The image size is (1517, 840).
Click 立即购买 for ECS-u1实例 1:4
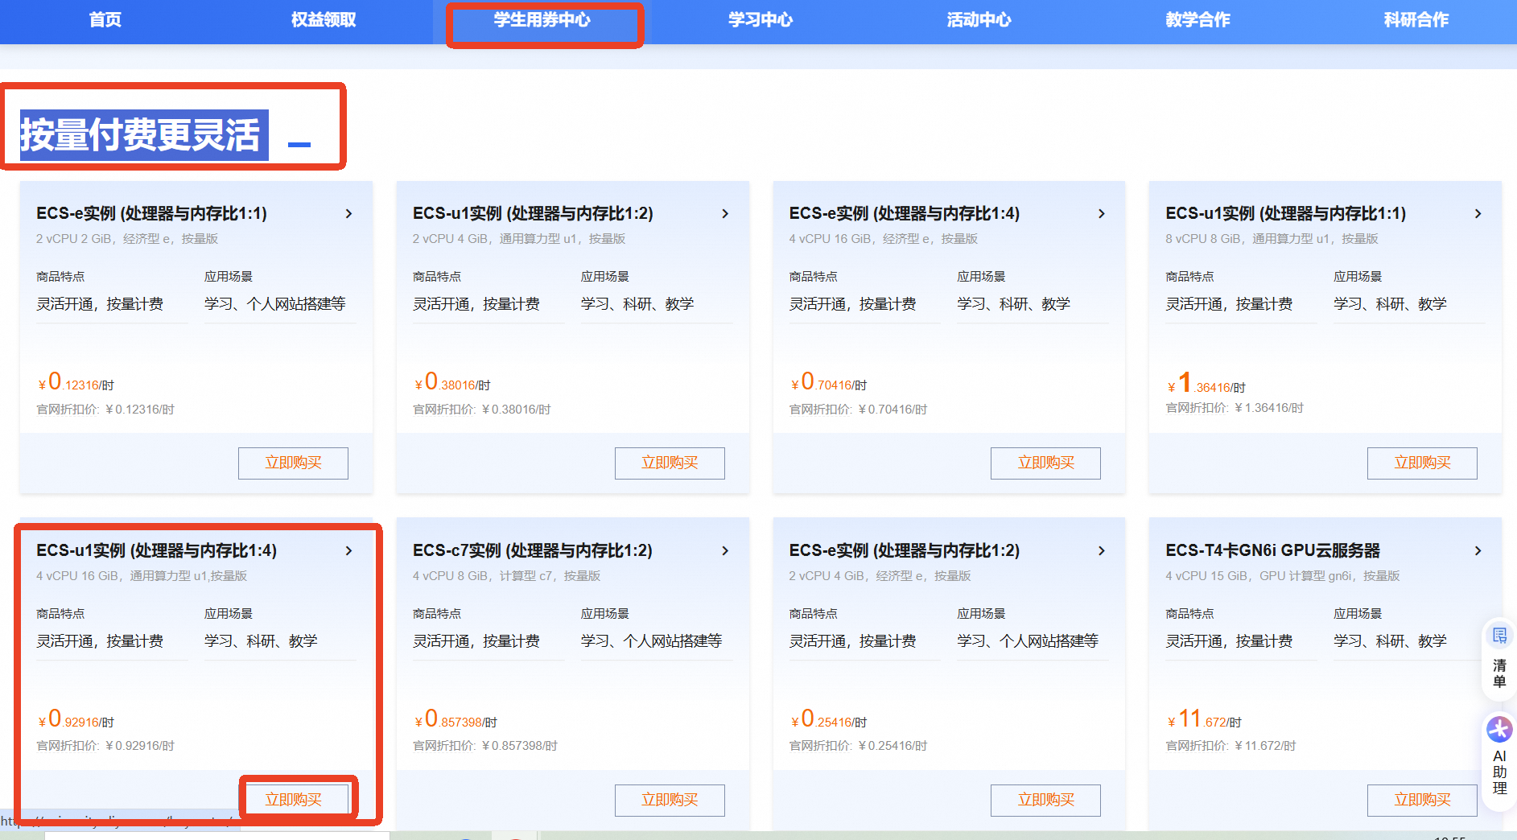[x=293, y=800]
